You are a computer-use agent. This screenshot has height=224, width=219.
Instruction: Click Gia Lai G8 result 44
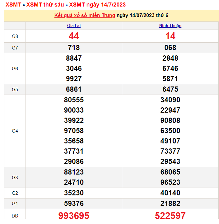coord(74,36)
